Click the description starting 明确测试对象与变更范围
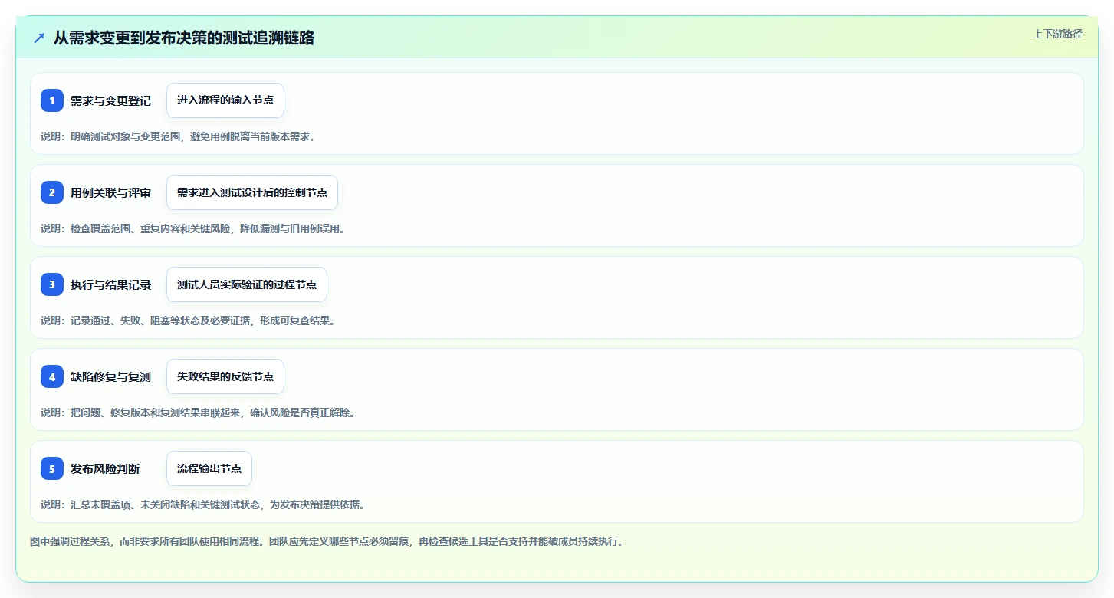1114x598 pixels. (178, 136)
